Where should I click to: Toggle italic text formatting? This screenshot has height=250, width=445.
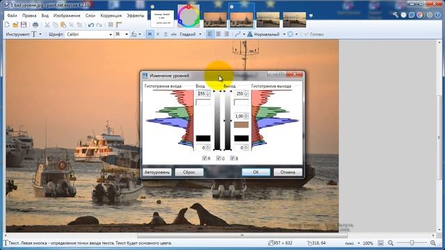click(x=158, y=34)
